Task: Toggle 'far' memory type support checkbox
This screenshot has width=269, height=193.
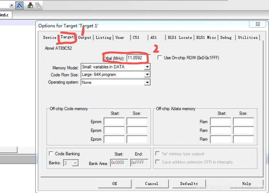Action: tap(157, 153)
